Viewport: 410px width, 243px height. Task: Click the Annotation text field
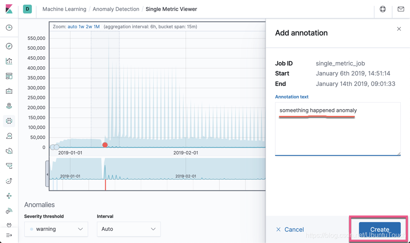[338, 129]
